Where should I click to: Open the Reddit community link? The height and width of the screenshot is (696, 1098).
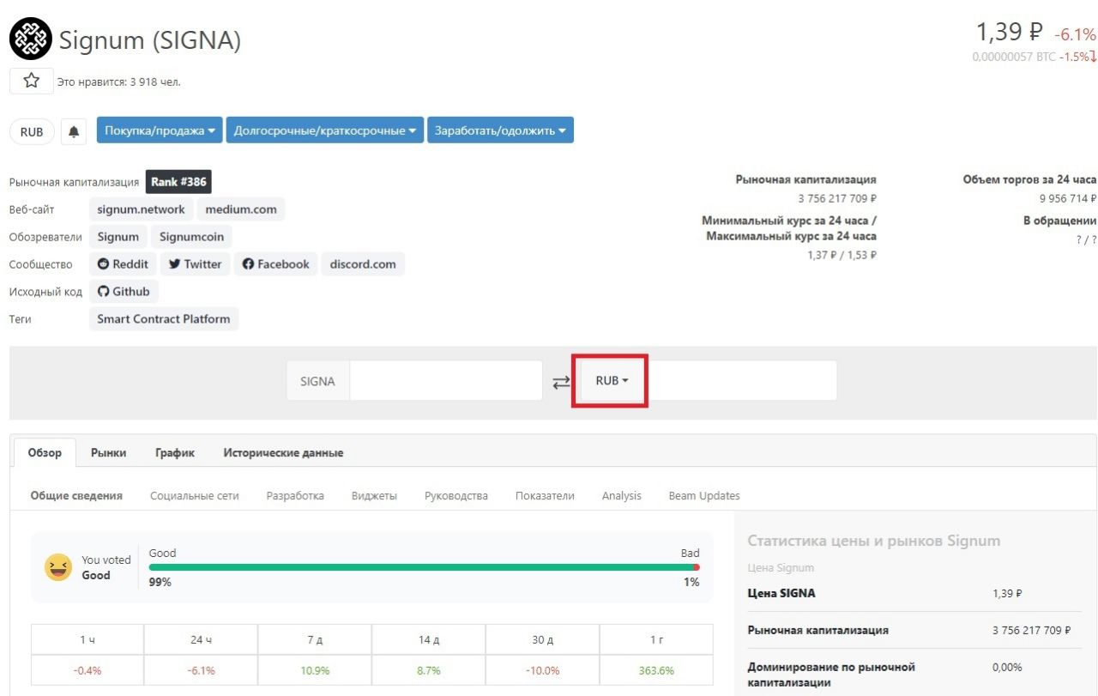[123, 264]
